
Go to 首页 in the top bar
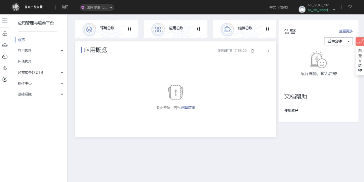pos(65,7)
